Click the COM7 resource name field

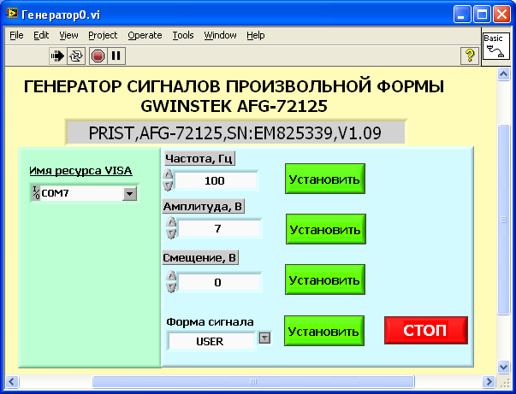(x=81, y=193)
